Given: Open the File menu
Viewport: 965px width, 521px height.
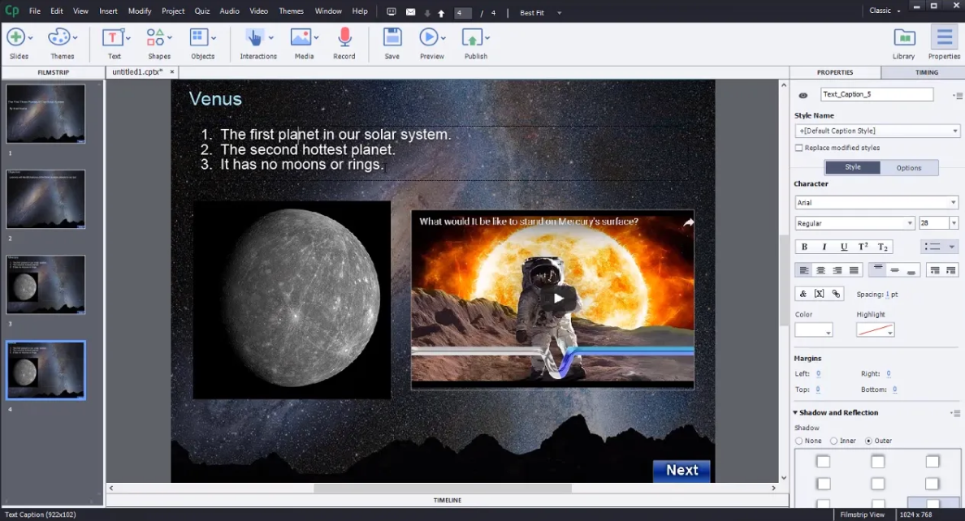Looking at the screenshot, I should tap(34, 11).
